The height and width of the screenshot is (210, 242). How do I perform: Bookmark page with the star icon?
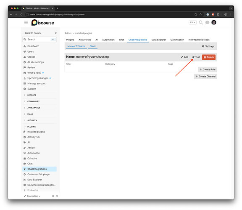tap(200, 14)
